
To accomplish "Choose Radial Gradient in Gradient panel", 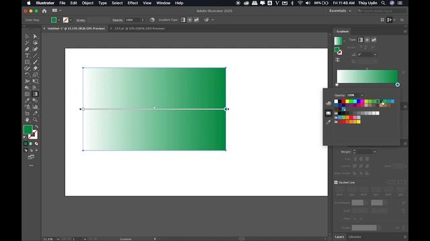I will point(367,40).
